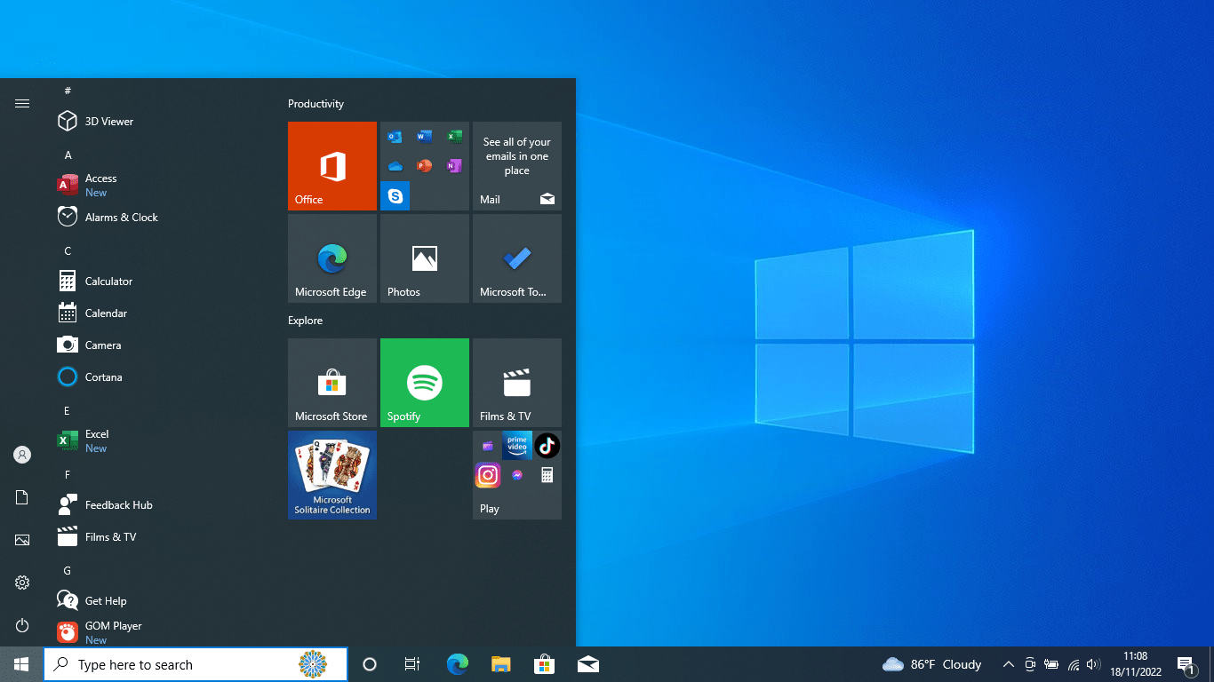Viewport: 1214px width, 682px height.
Task: Expand the Start menu hamburger navigation
Action: pos(22,104)
